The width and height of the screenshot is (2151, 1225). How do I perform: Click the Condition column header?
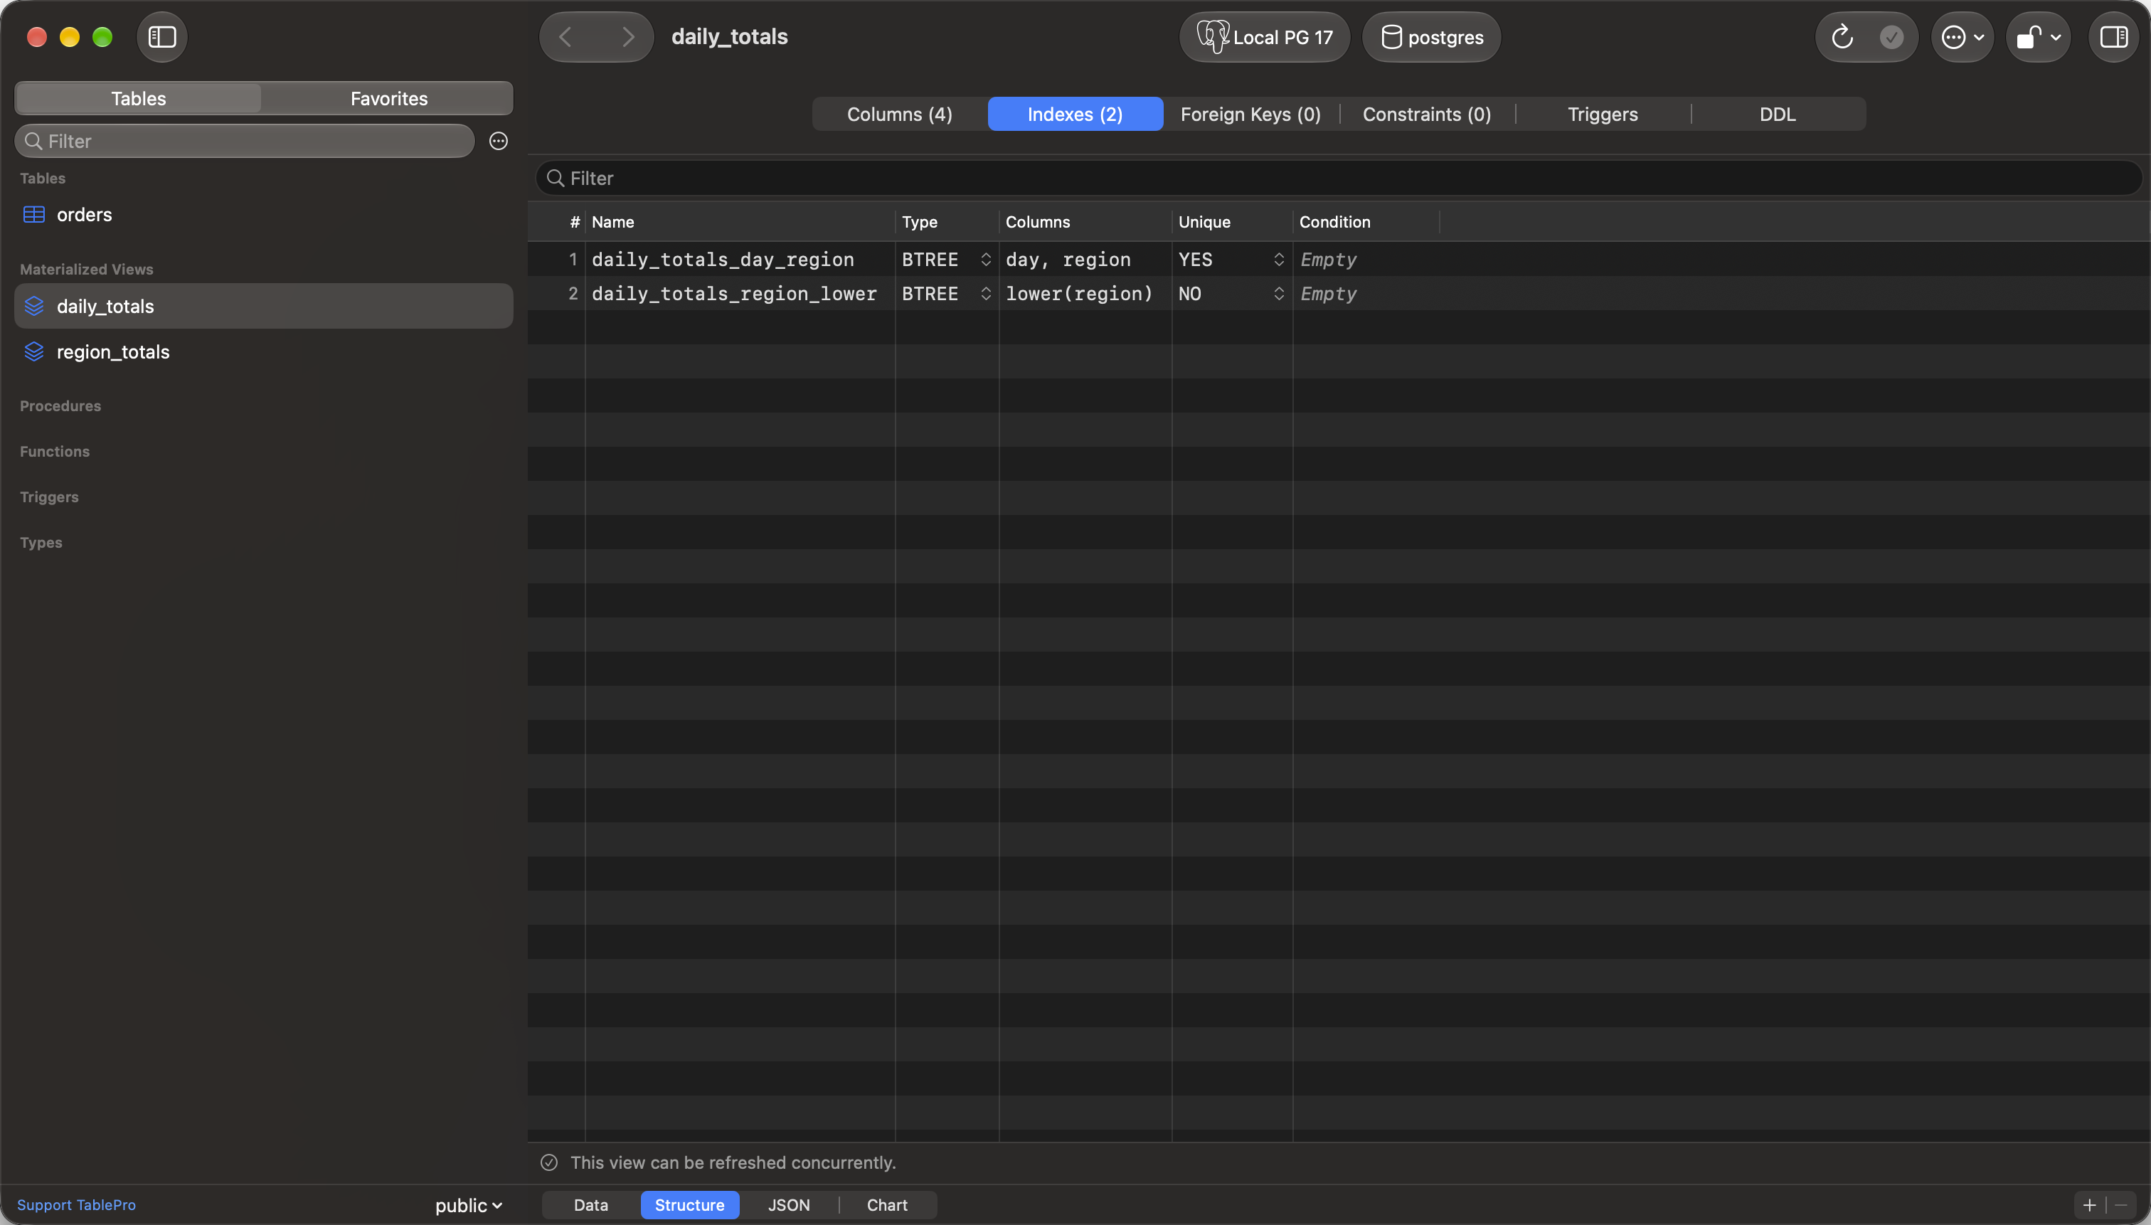tap(1365, 222)
